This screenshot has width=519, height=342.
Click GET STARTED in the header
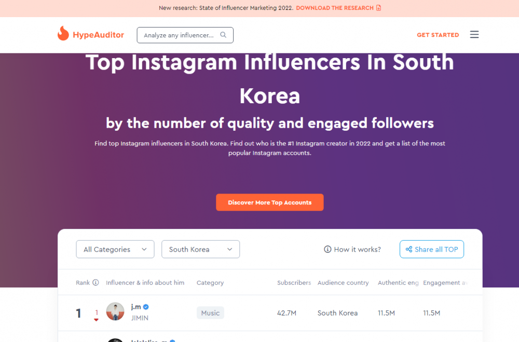tap(438, 35)
